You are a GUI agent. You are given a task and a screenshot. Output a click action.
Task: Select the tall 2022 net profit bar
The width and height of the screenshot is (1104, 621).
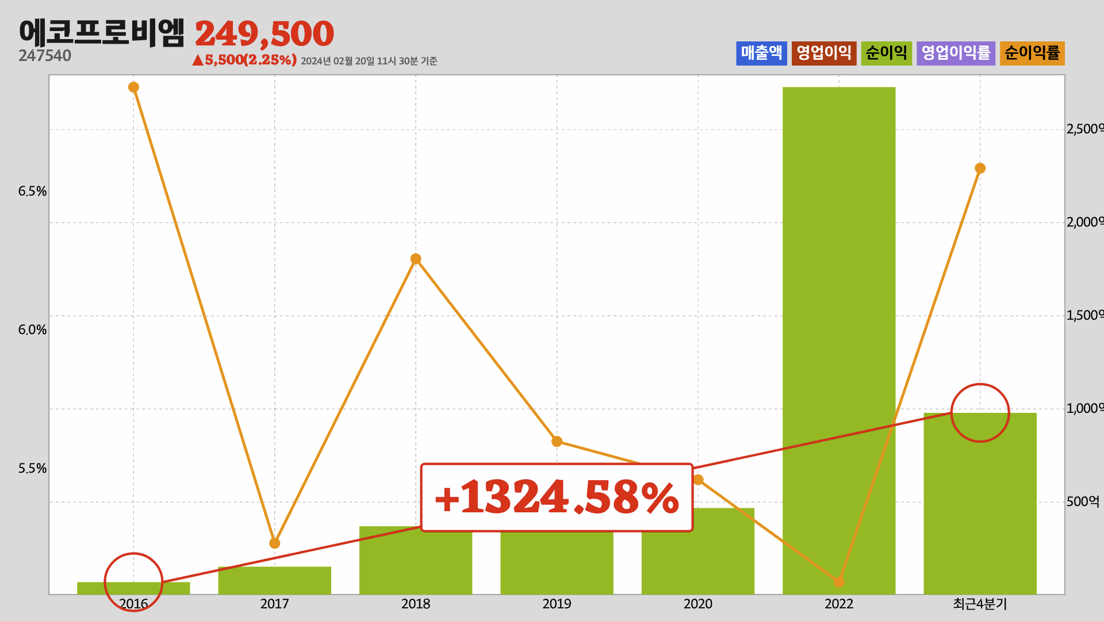839,340
